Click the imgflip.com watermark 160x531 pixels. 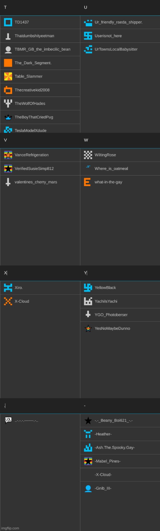[x=10, y=528]
